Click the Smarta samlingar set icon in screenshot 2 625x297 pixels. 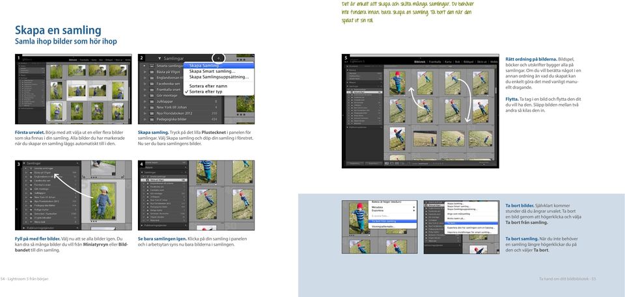click(x=152, y=66)
